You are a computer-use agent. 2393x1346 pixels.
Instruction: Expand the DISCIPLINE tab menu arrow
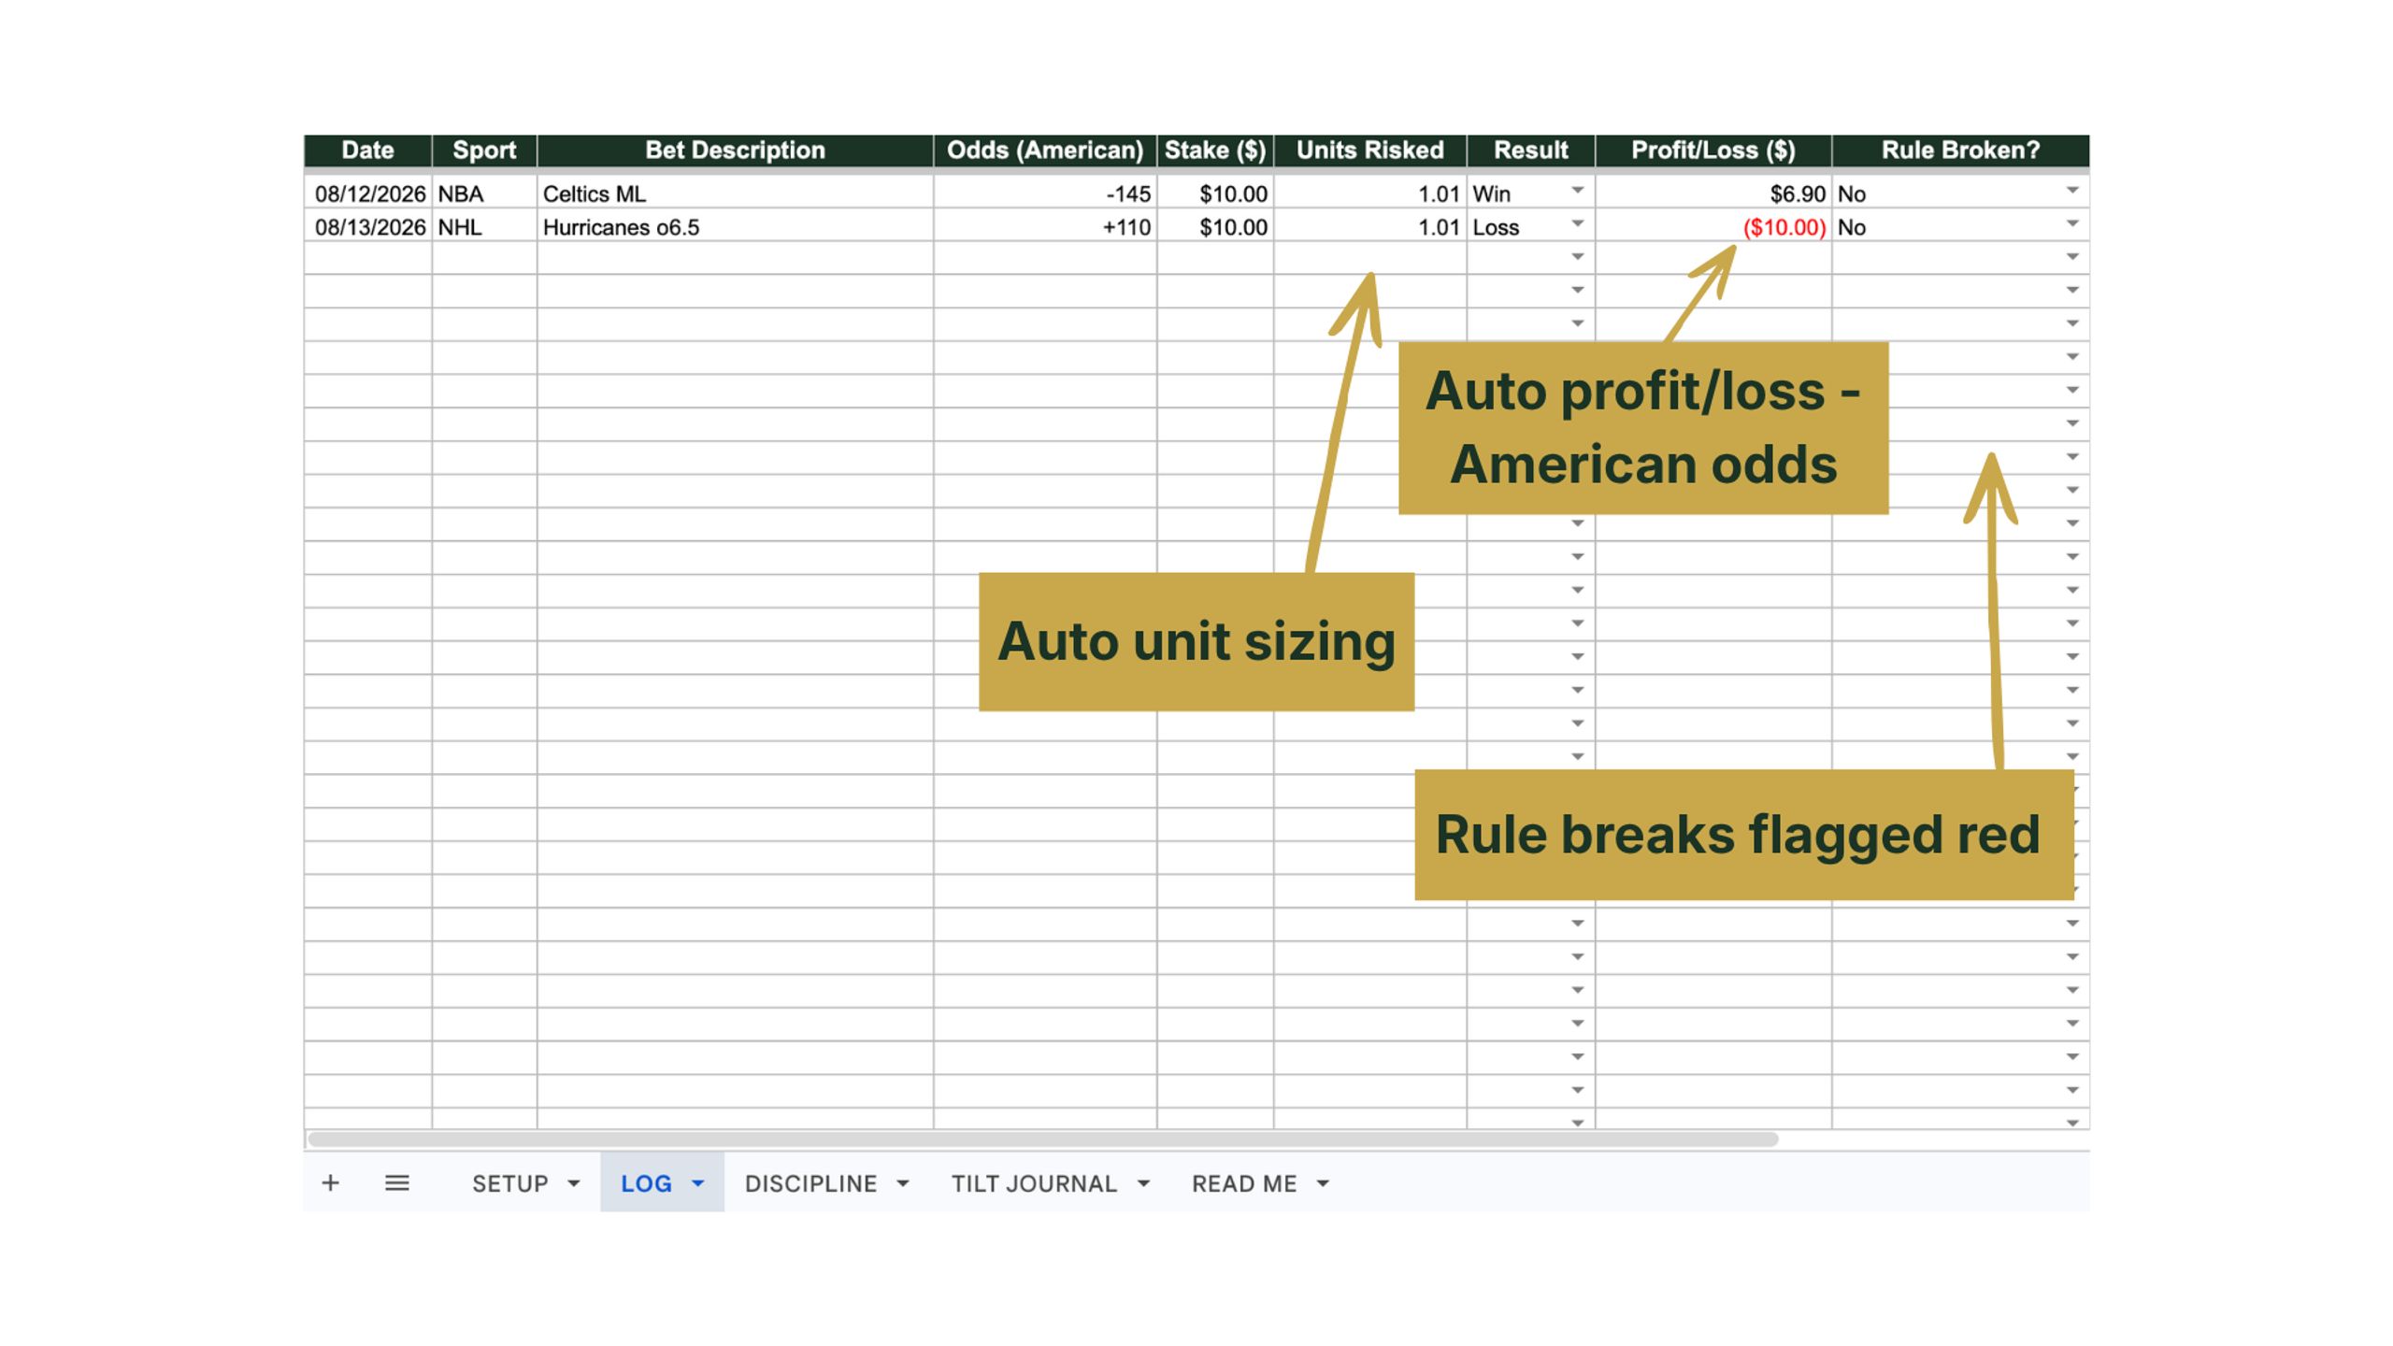point(902,1183)
